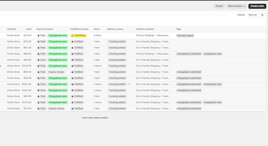
Task: Open the More actions dropdown
Action: pos(237,6)
